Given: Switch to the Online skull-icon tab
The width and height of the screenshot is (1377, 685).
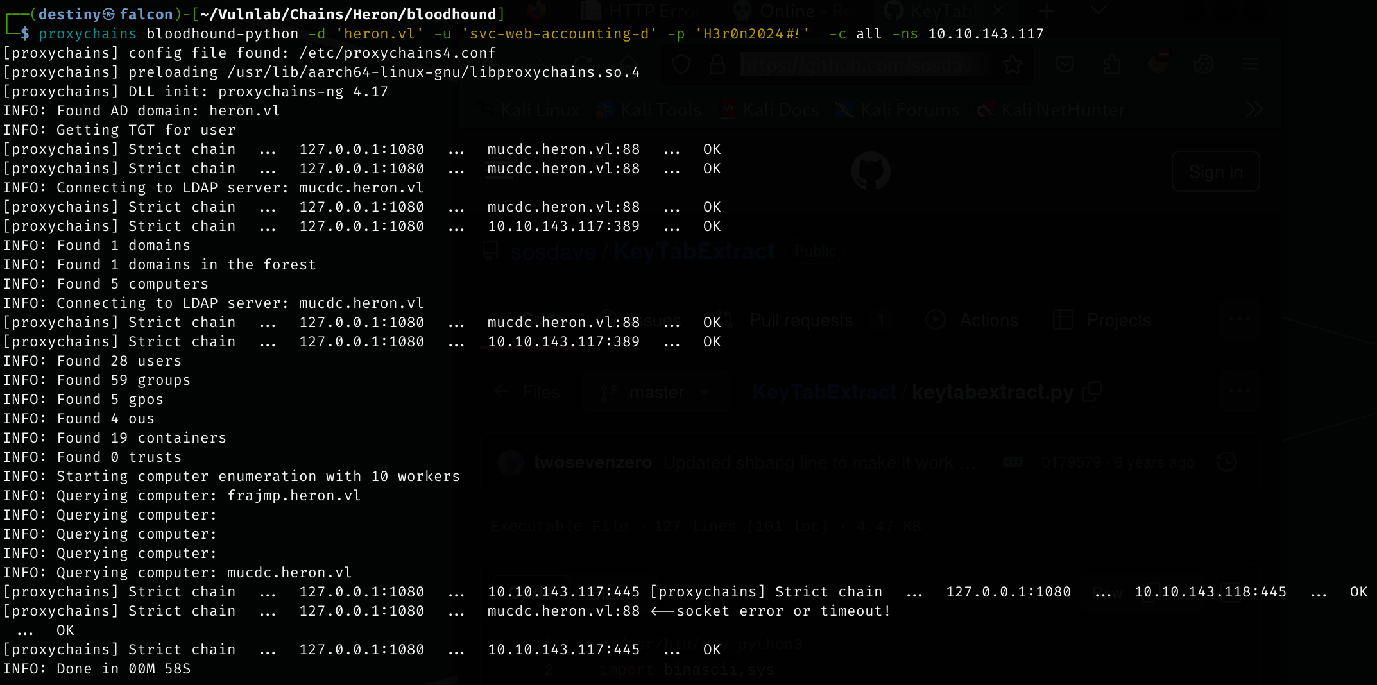Looking at the screenshot, I should click(797, 12).
